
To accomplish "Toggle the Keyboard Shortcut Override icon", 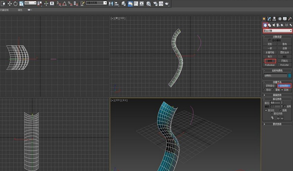I will (x=52, y=3).
